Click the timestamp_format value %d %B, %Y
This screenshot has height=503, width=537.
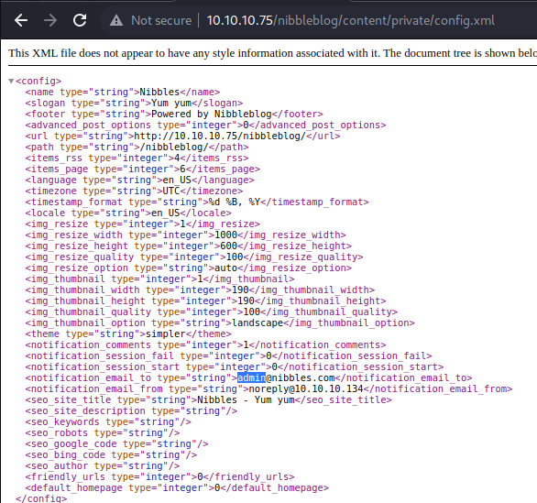click(x=235, y=202)
